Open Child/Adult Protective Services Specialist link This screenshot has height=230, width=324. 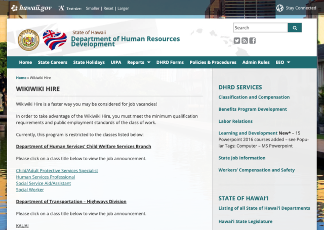click(57, 170)
